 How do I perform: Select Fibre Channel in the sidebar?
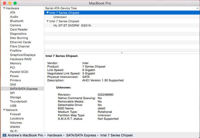click(x=20, y=46)
